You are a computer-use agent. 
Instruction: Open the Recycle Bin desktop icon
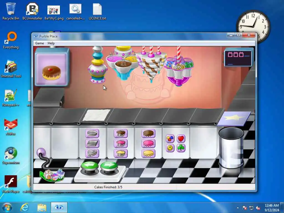tap(11, 11)
